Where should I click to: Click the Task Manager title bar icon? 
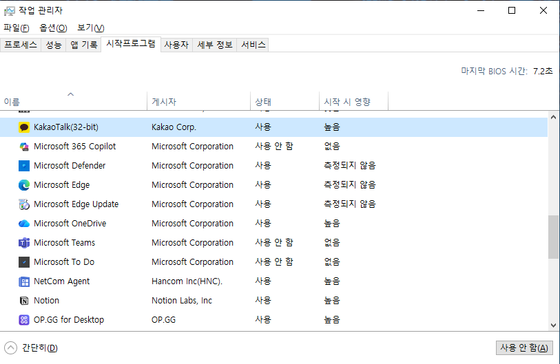pyautogui.click(x=9, y=11)
